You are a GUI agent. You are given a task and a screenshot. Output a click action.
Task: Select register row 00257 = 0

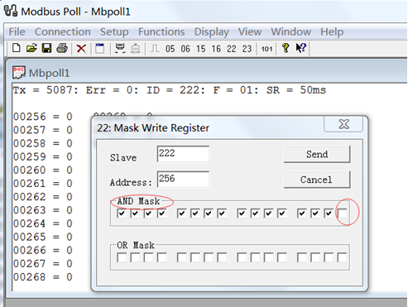tap(43, 130)
